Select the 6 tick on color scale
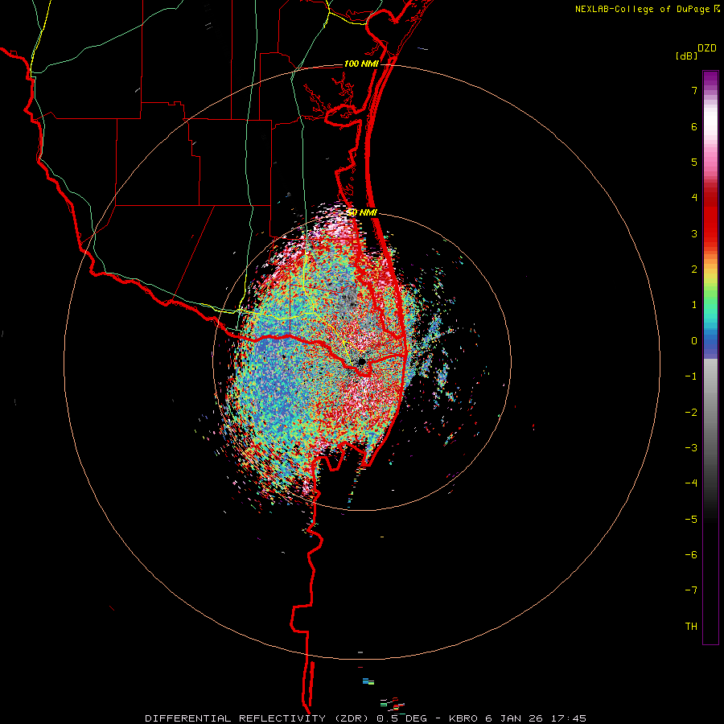This screenshot has height=724, width=724. click(694, 126)
